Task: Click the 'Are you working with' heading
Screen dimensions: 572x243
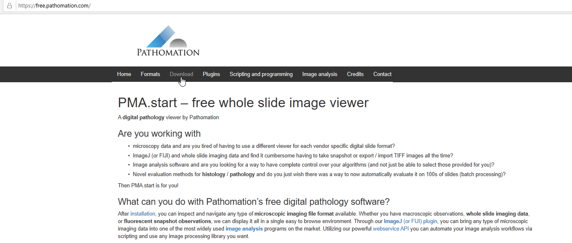Action: (x=159, y=134)
